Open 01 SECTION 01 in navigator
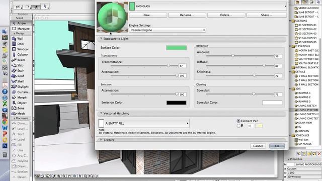 tap(306, 25)
